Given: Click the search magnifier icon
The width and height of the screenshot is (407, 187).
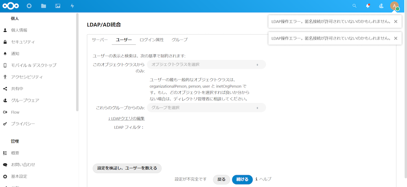Looking at the screenshot, I should coord(354,6).
